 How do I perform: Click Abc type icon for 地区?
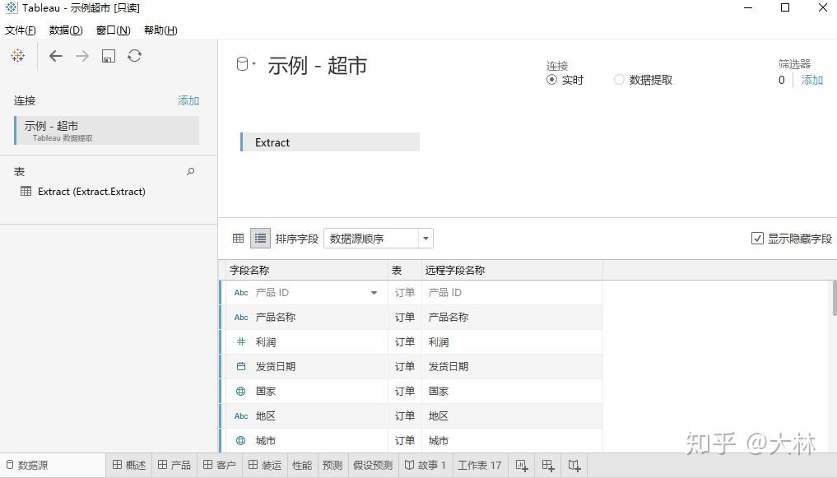click(241, 416)
